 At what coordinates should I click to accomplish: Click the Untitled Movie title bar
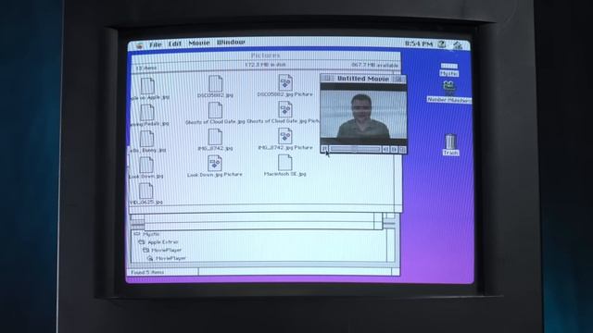[363, 79]
